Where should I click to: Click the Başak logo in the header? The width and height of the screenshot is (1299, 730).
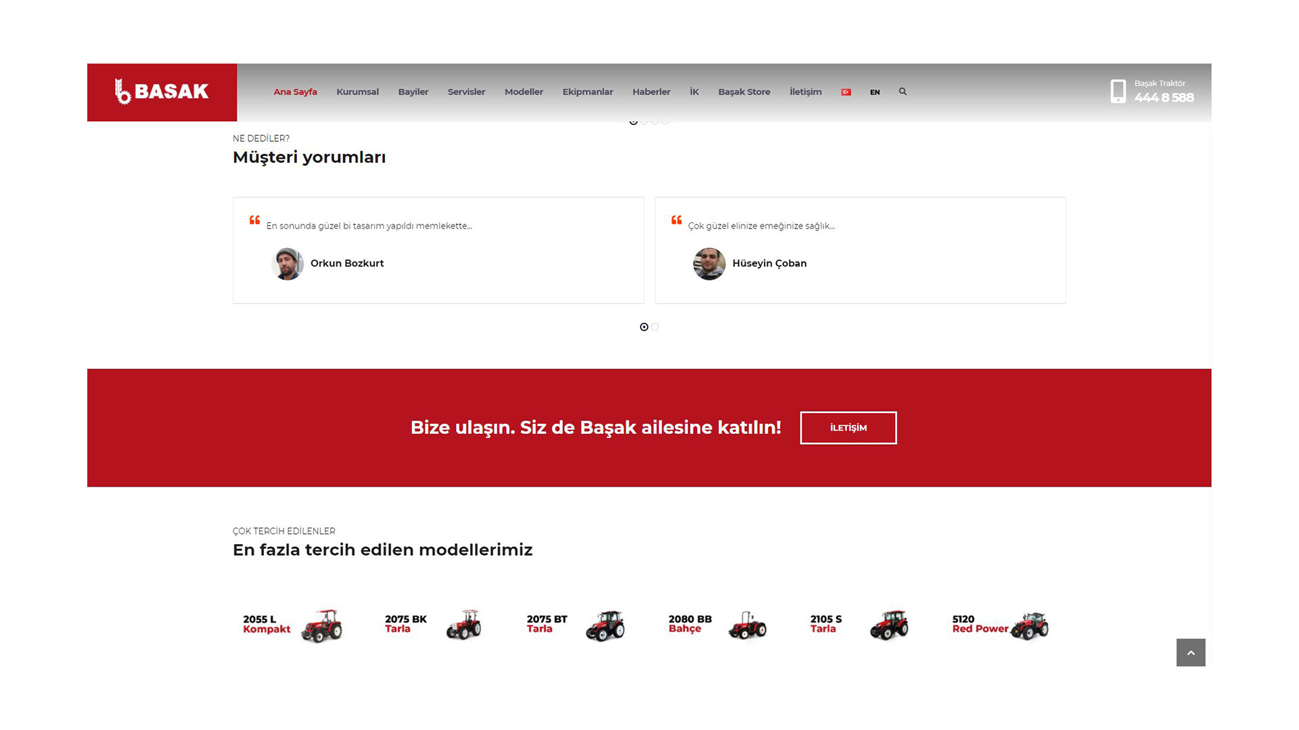click(x=162, y=92)
